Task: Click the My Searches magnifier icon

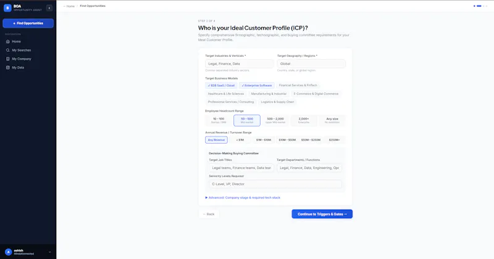Action: click(8, 50)
